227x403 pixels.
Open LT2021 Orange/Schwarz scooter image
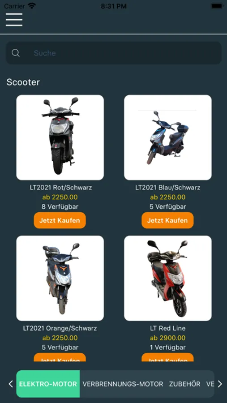click(x=60, y=279)
